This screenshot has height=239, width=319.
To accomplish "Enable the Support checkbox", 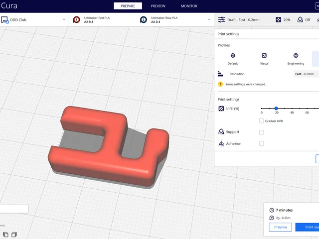I will (x=261, y=132).
